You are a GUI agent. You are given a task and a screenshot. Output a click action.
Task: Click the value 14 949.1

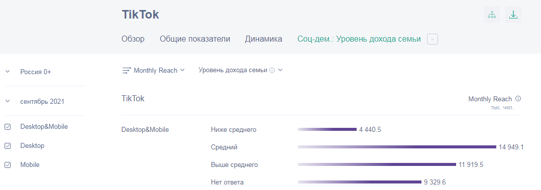[511, 147]
